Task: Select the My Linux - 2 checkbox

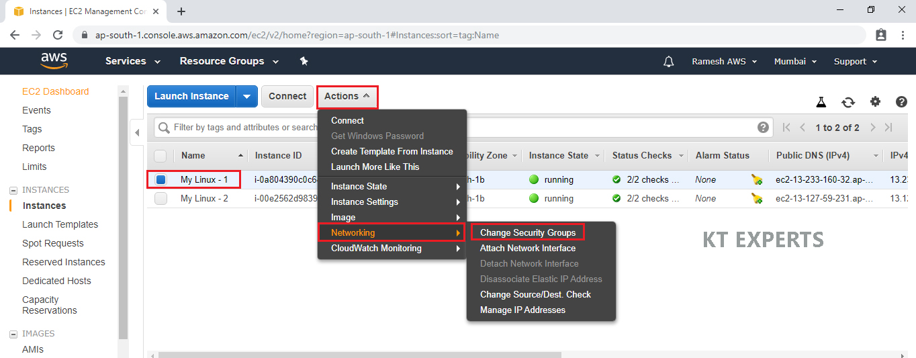Action: tap(161, 199)
